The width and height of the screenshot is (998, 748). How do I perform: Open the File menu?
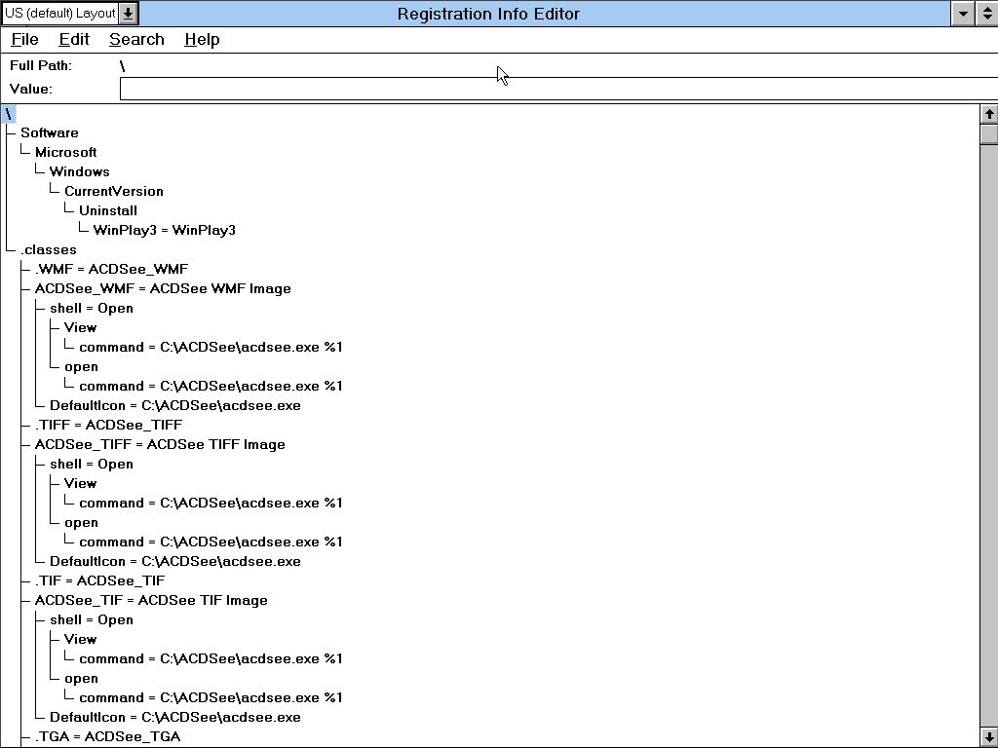coord(24,39)
